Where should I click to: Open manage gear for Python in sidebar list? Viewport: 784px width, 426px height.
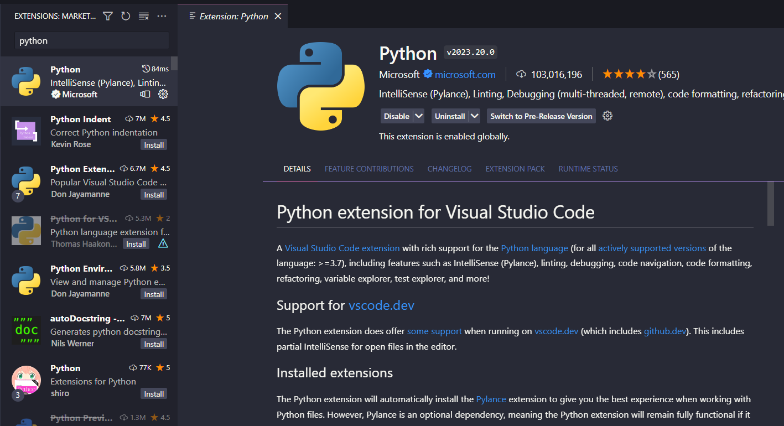pos(163,94)
